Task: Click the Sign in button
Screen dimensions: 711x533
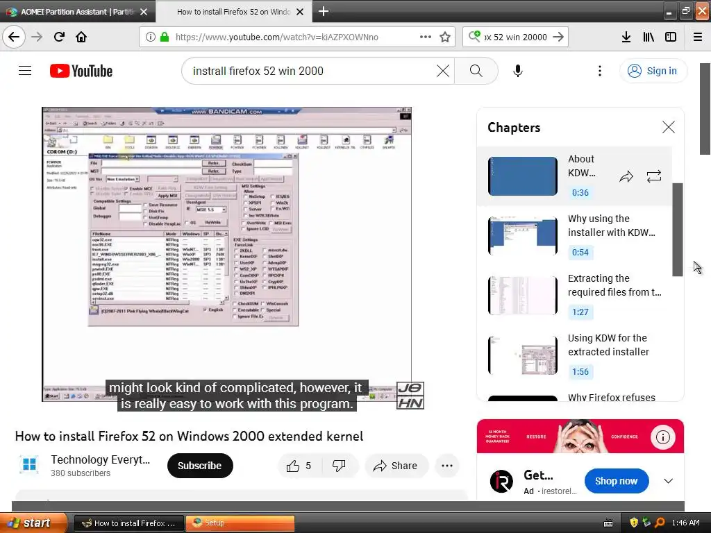Action: (653, 71)
